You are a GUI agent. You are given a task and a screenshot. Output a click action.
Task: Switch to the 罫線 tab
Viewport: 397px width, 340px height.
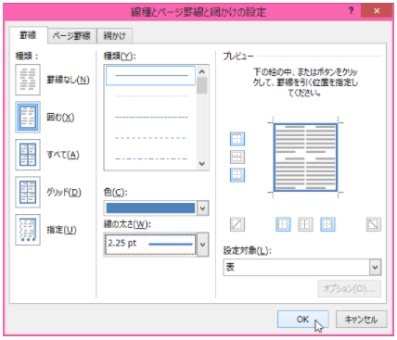[29, 35]
